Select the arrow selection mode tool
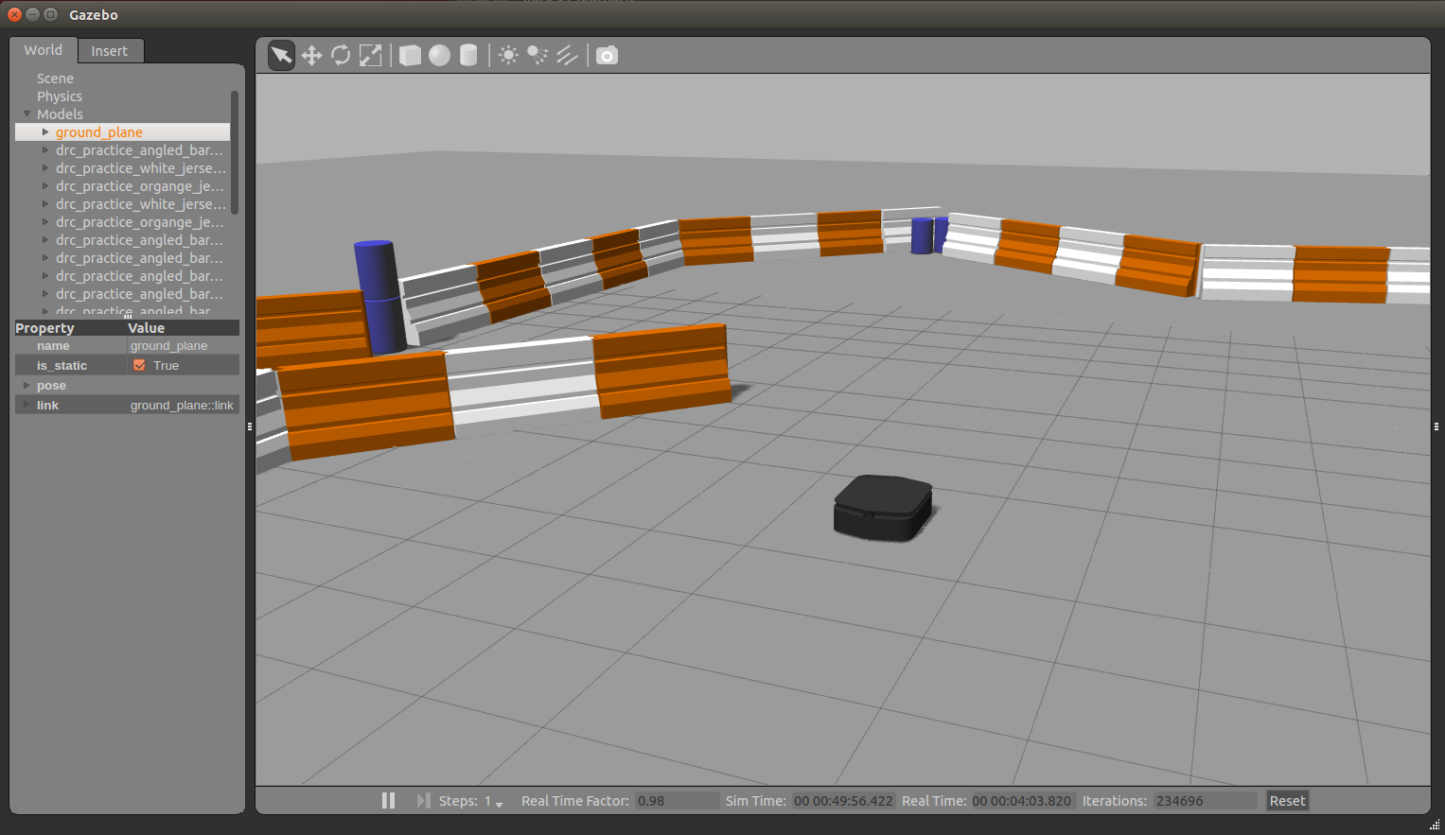The image size is (1445, 835). click(x=281, y=56)
